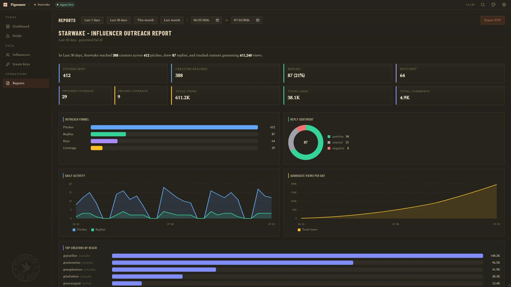Click the start date field 06/25/2026
511x287 pixels.
pyautogui.click(x=206, y=20)
